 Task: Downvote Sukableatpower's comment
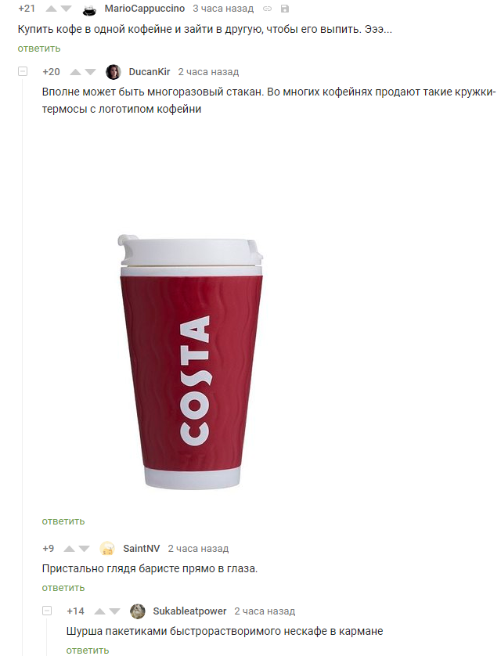point(114,611)
